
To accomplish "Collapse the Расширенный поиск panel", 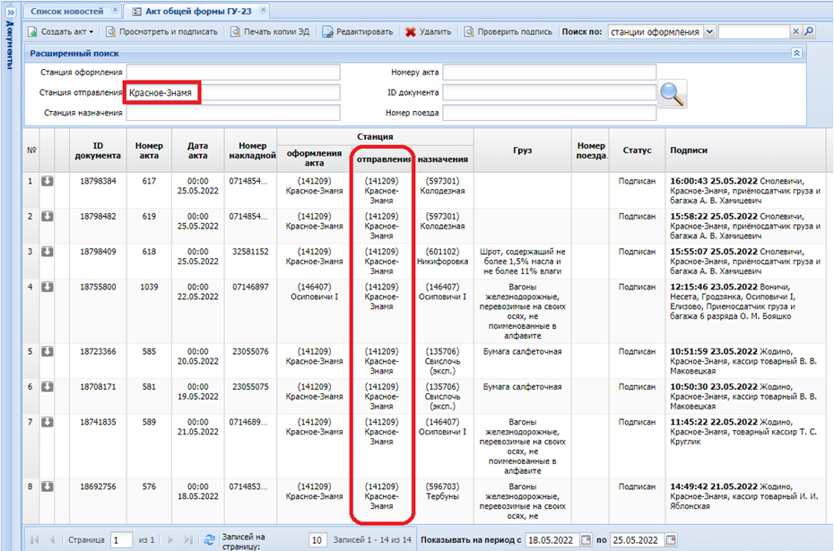I will point(796,53).
